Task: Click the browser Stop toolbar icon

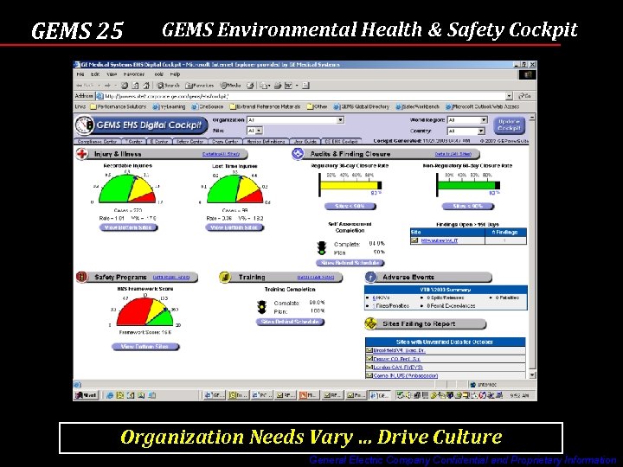Action: click(x=125, y=86)
